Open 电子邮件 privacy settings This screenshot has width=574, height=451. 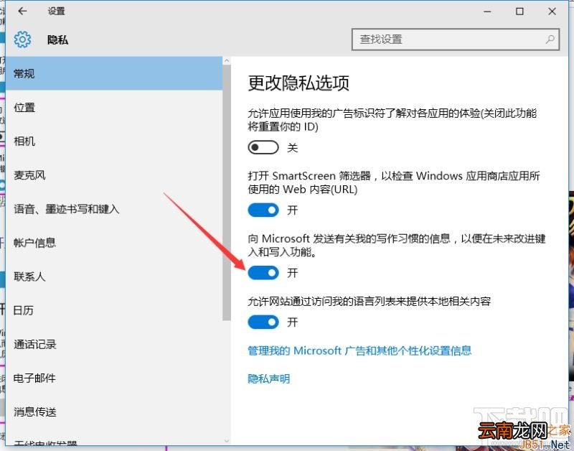click(114, 378)
